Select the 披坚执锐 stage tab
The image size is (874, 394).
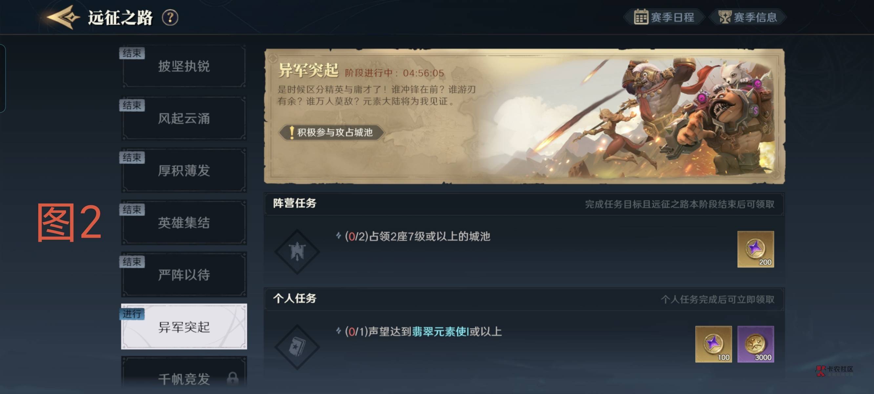pos(184,66)
